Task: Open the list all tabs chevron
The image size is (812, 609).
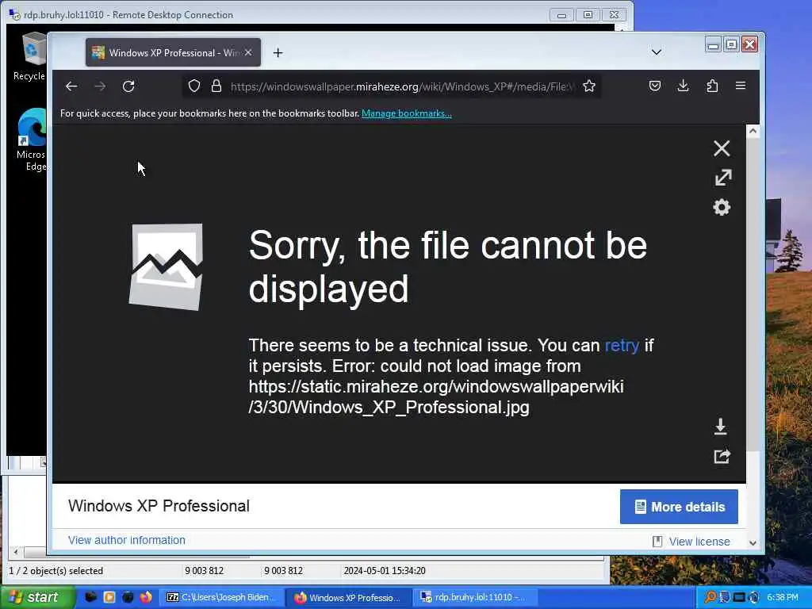Action: 656,52
